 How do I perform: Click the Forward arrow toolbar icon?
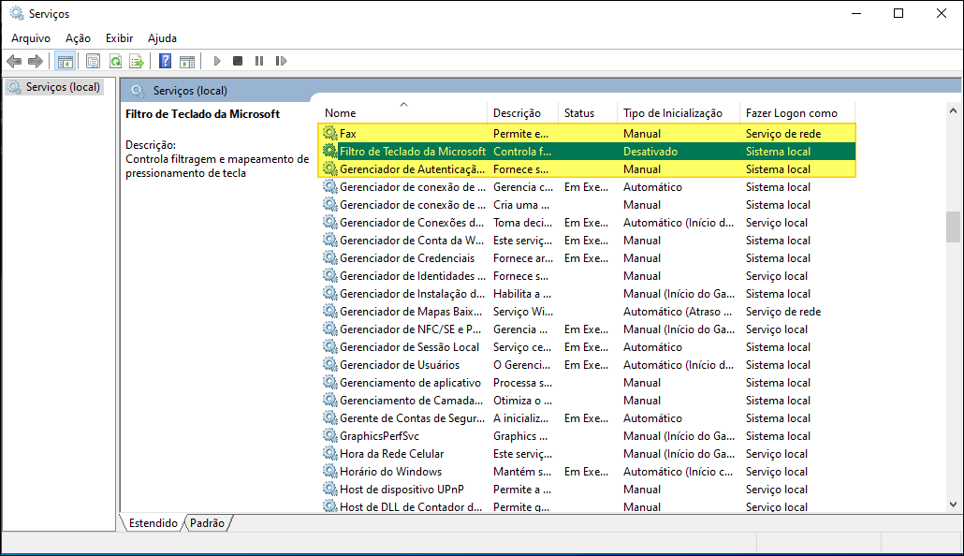tap(36, 61)
